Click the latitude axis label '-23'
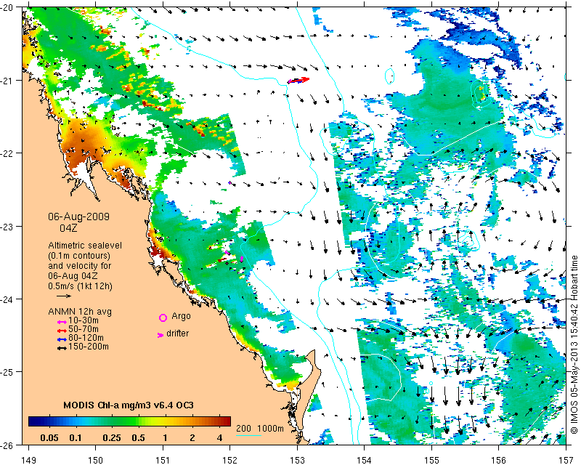 pyautogui.click(x=8, y=226)
